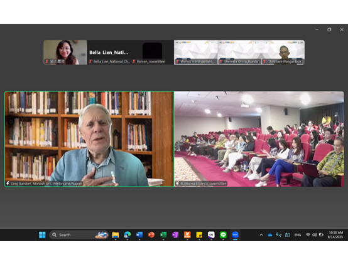Viewport: 348px width, 265px height.
Task: Click the taskbar Search box
Action: [x=79, y=235]
